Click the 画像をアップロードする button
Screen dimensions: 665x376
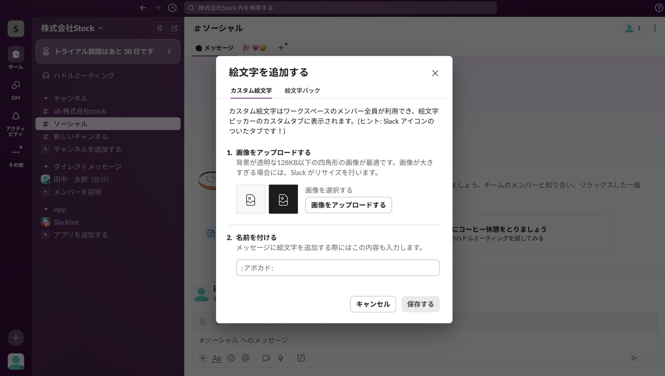click(348, 205)
